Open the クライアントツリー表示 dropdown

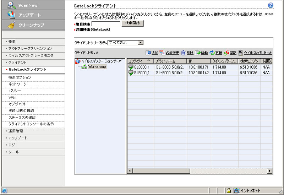(141, 43)
